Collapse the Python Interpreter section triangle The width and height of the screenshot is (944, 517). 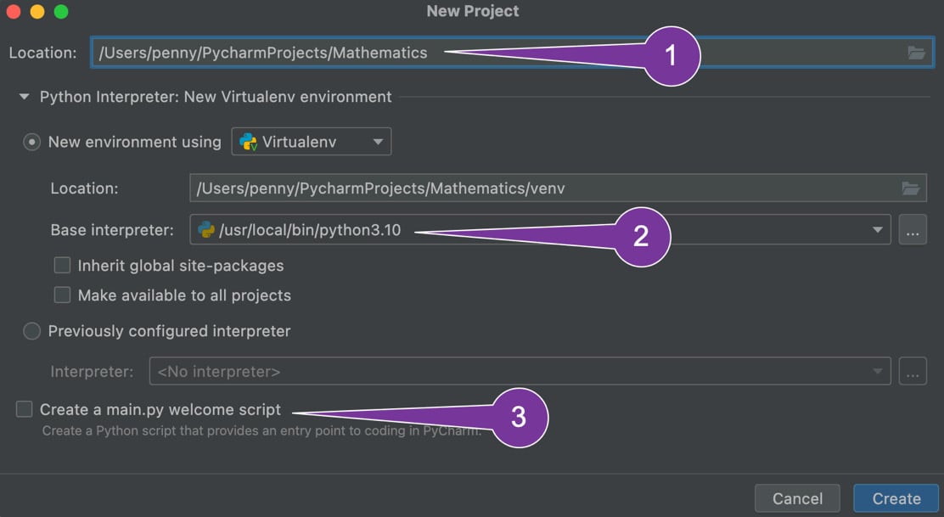click(24, 97)
